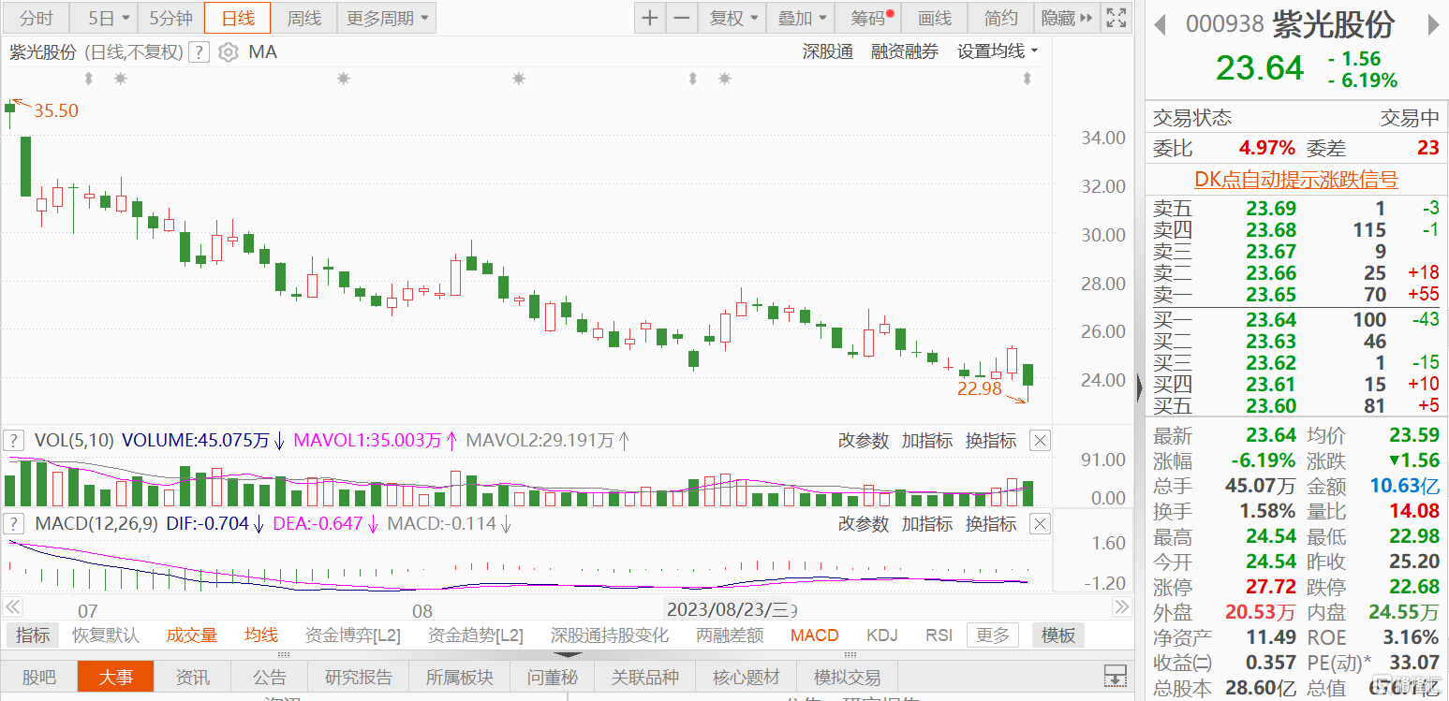Screen dimensions: 1449x701
Task: Click the pin panel icon at bottom right
Action: point(1115,676)
